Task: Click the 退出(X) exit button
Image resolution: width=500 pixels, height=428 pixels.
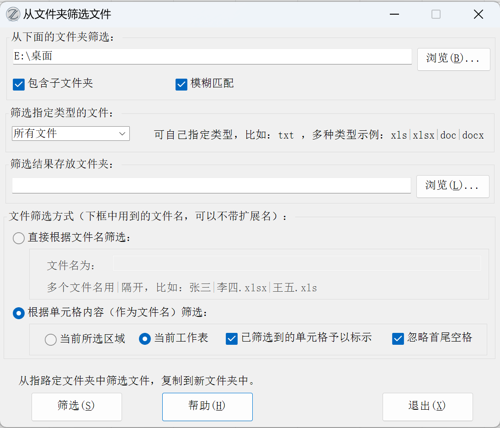Action: point(427,407)
